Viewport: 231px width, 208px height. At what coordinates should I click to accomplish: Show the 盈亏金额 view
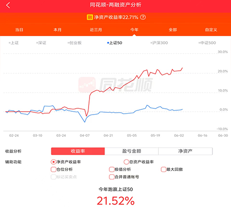click(x=131, y=151)
